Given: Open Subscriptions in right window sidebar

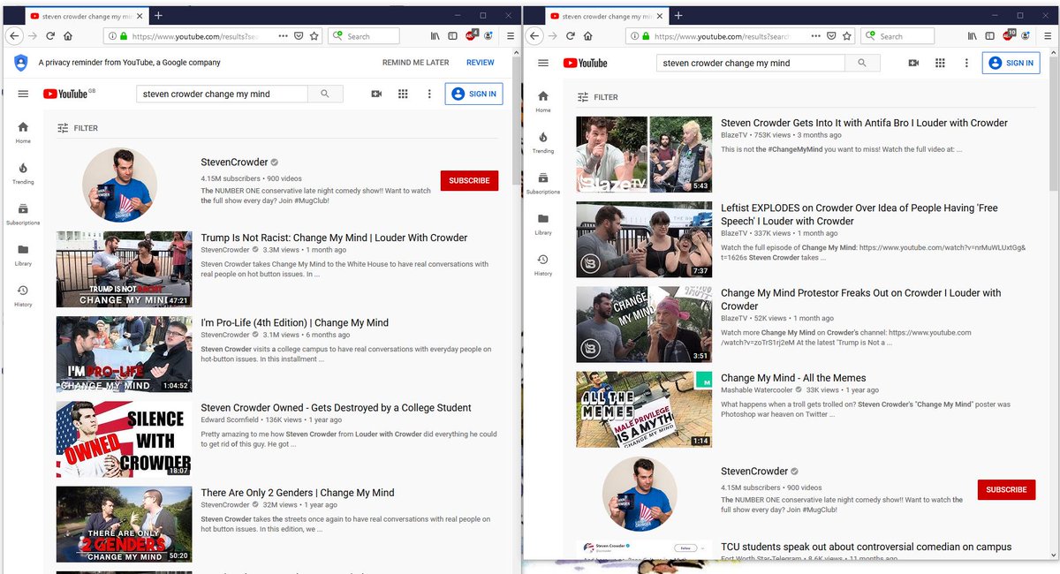Looking at the screenshot, I should [543, 183].
